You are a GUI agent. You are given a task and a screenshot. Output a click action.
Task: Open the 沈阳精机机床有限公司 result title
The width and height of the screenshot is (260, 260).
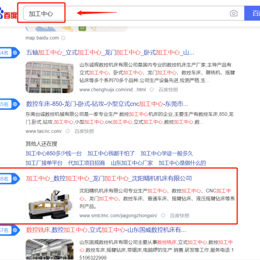click(x=109, y=179)
